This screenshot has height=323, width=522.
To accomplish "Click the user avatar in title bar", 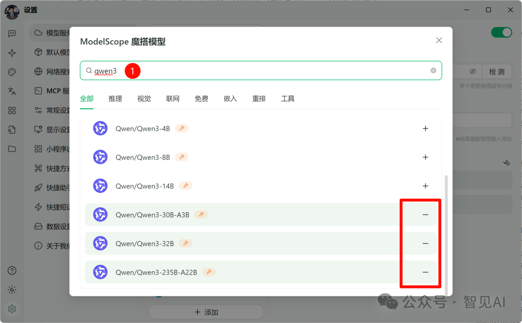I will (x=12, y=11).
